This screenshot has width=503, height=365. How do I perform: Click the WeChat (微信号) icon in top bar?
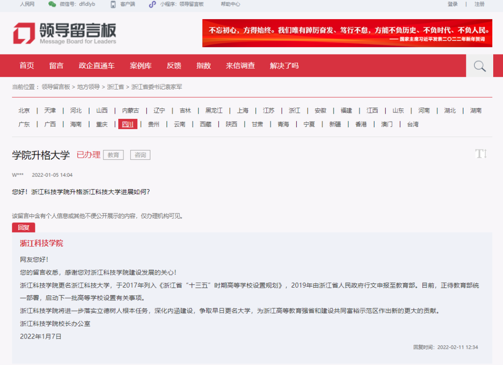coord(53,5)
